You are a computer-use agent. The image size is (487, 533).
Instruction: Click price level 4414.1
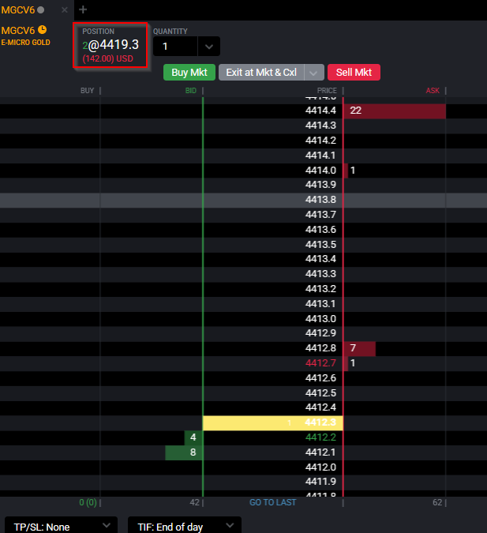[x=320, y=156]
